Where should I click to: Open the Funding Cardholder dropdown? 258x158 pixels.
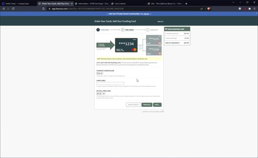[100, 73]
